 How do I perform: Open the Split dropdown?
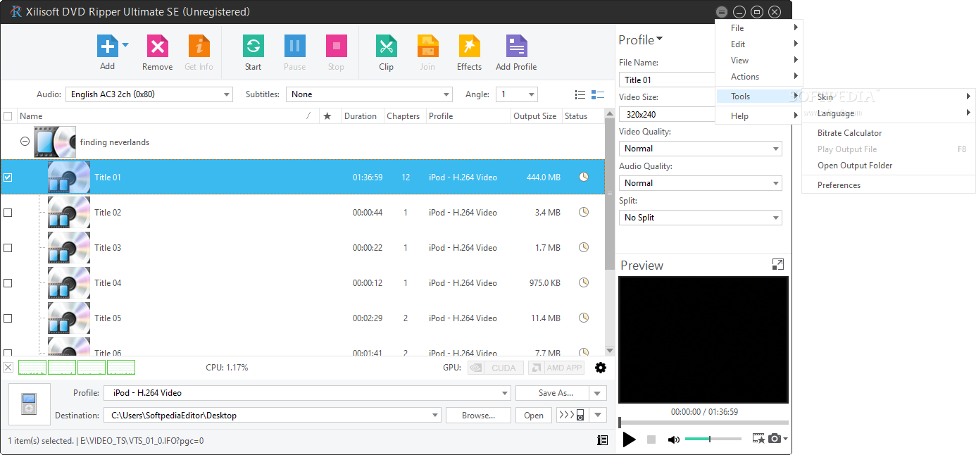[x=700, y=218]
